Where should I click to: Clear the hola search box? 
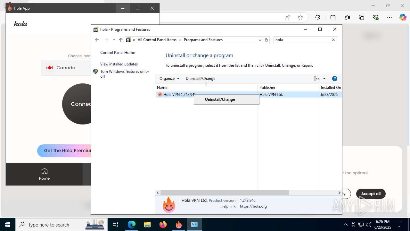333,40
